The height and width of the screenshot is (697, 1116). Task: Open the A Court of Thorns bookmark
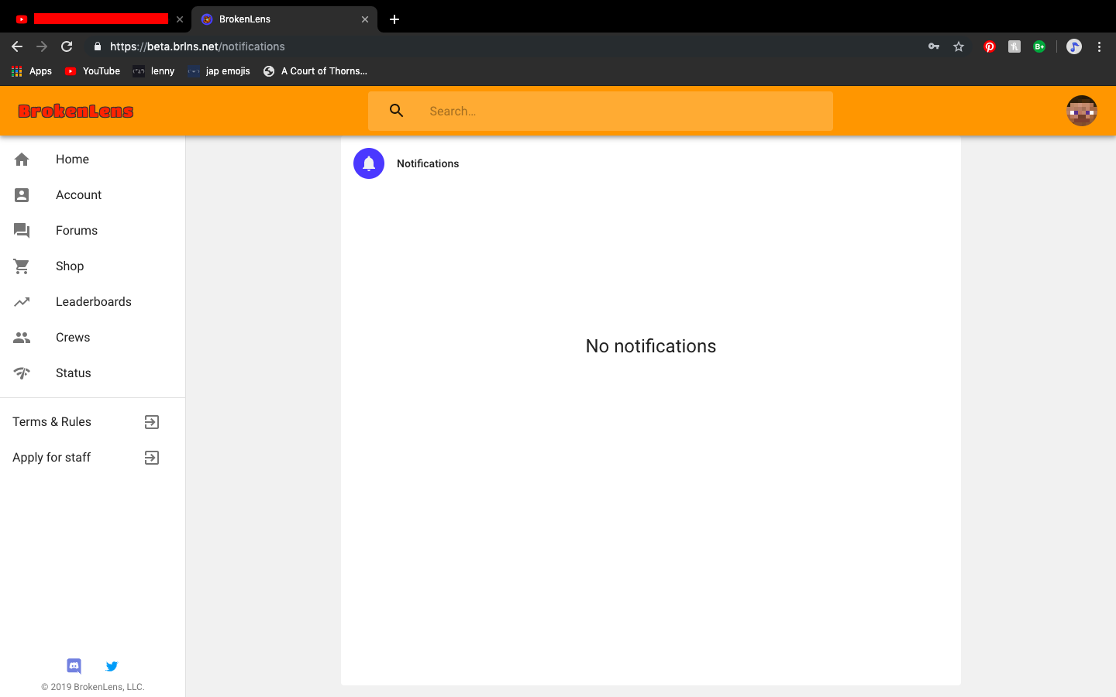click(315, 71)
